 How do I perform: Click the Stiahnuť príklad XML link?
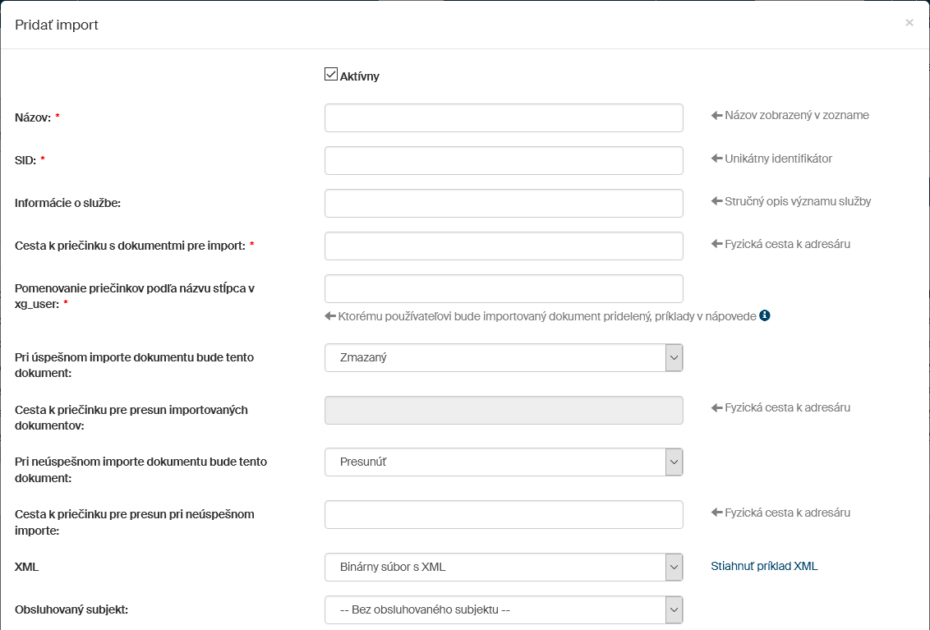point(764,566)
